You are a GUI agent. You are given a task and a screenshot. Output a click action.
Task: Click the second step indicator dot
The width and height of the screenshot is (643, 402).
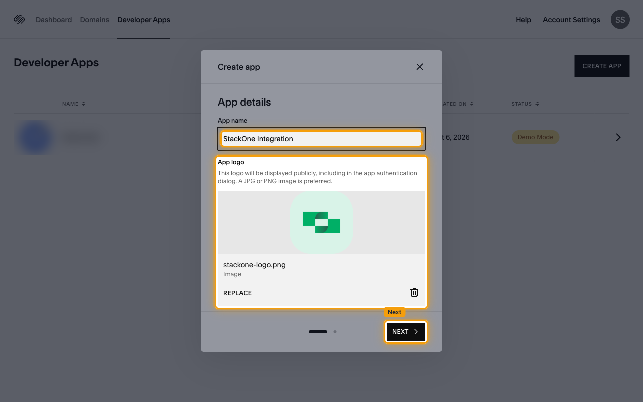(x=335, y=332)
